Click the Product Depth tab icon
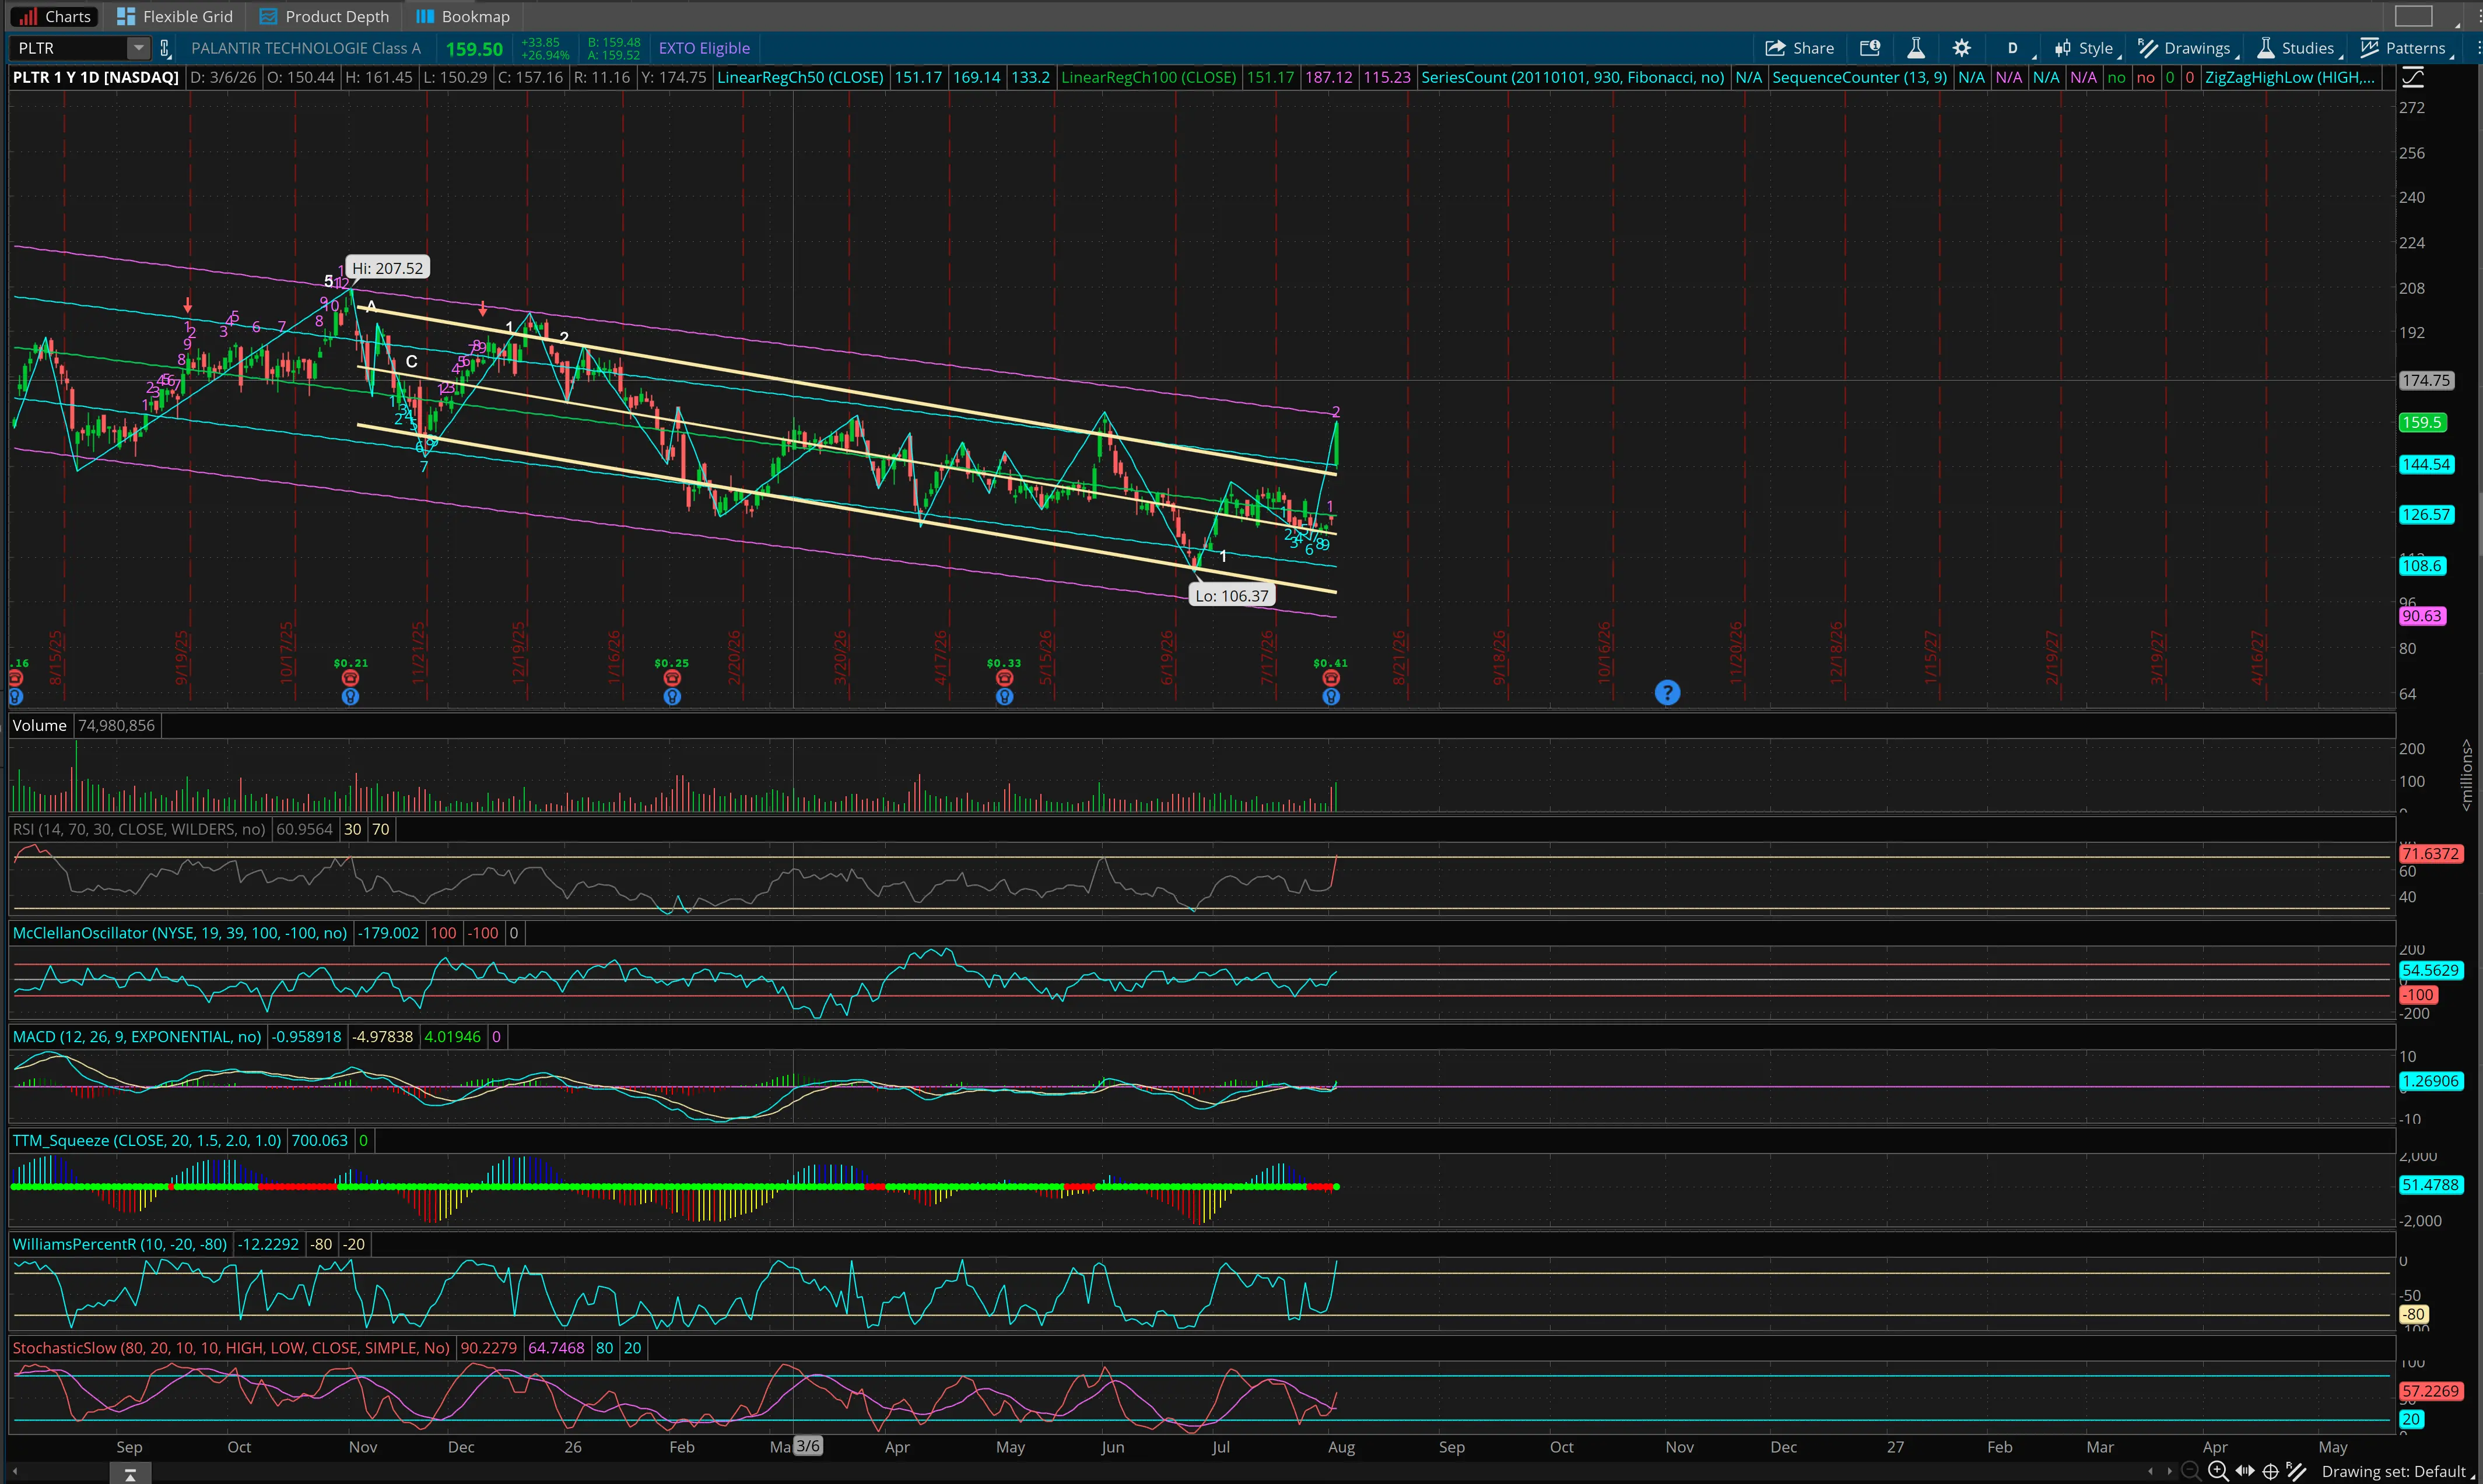 coord(268,16)
